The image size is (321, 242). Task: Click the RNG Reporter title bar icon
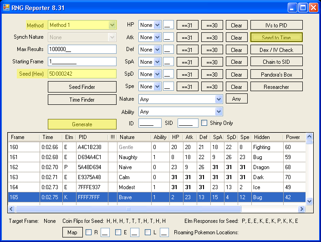pyautogui.click(x=7, y=7)
